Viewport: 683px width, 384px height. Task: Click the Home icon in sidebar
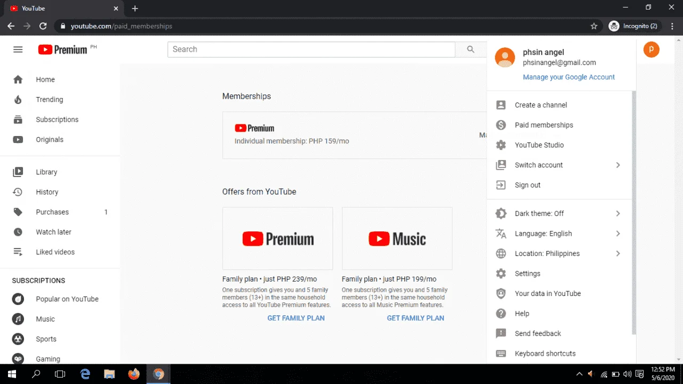pyautogui.click(x=18, y=79)
